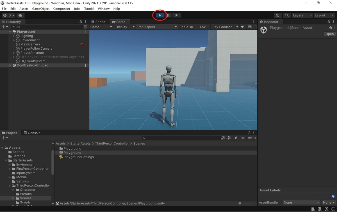
Task: Open the GameObject menu
Action: point(41,9)
